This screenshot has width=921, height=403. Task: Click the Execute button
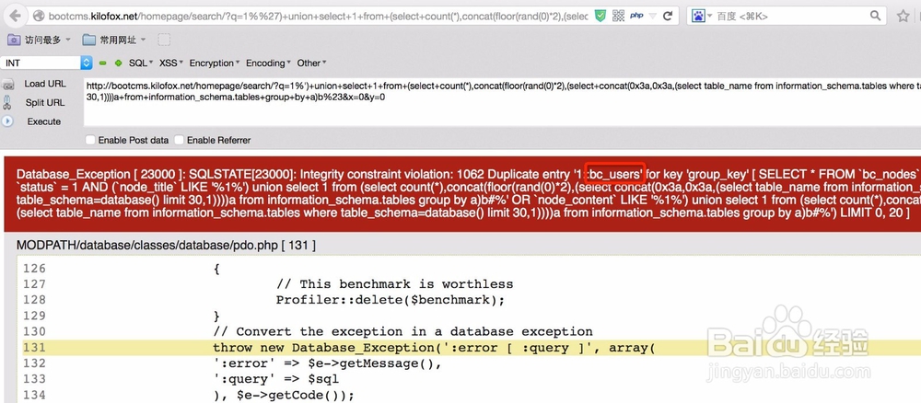point(44,121)
